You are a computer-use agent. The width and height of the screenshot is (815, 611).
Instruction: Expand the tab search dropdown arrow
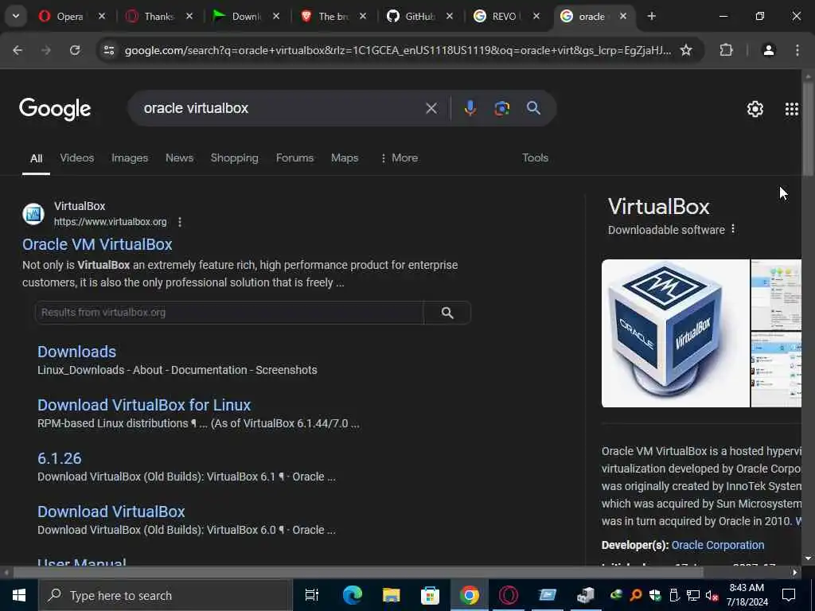[16, 16]
